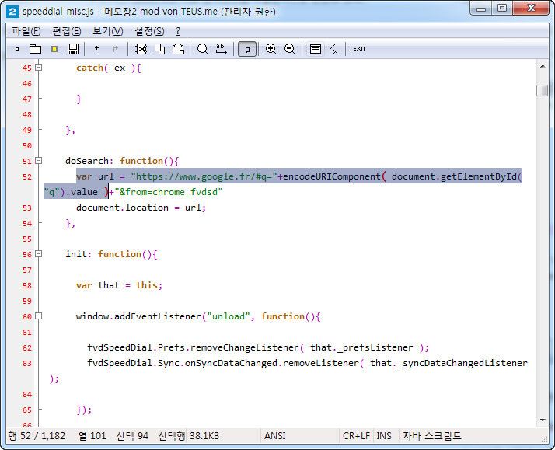This screenshot has width=555, height=450.
Task: Open a file with the folder icon
Action: 36,49
